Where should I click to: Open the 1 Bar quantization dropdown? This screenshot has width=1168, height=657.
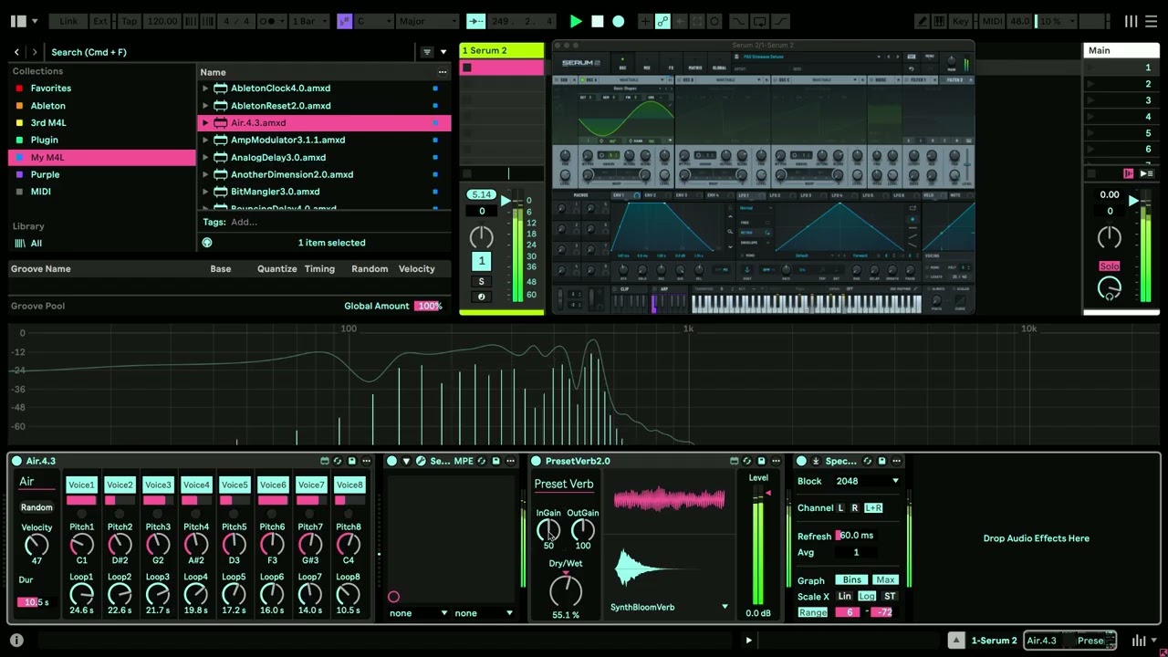click(x=308, y=21)
